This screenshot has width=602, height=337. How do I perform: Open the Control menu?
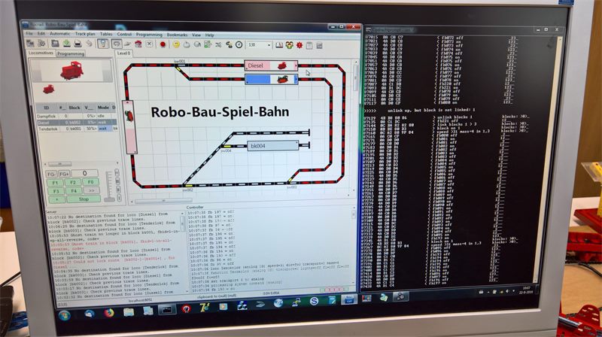(x=124, y=34)
